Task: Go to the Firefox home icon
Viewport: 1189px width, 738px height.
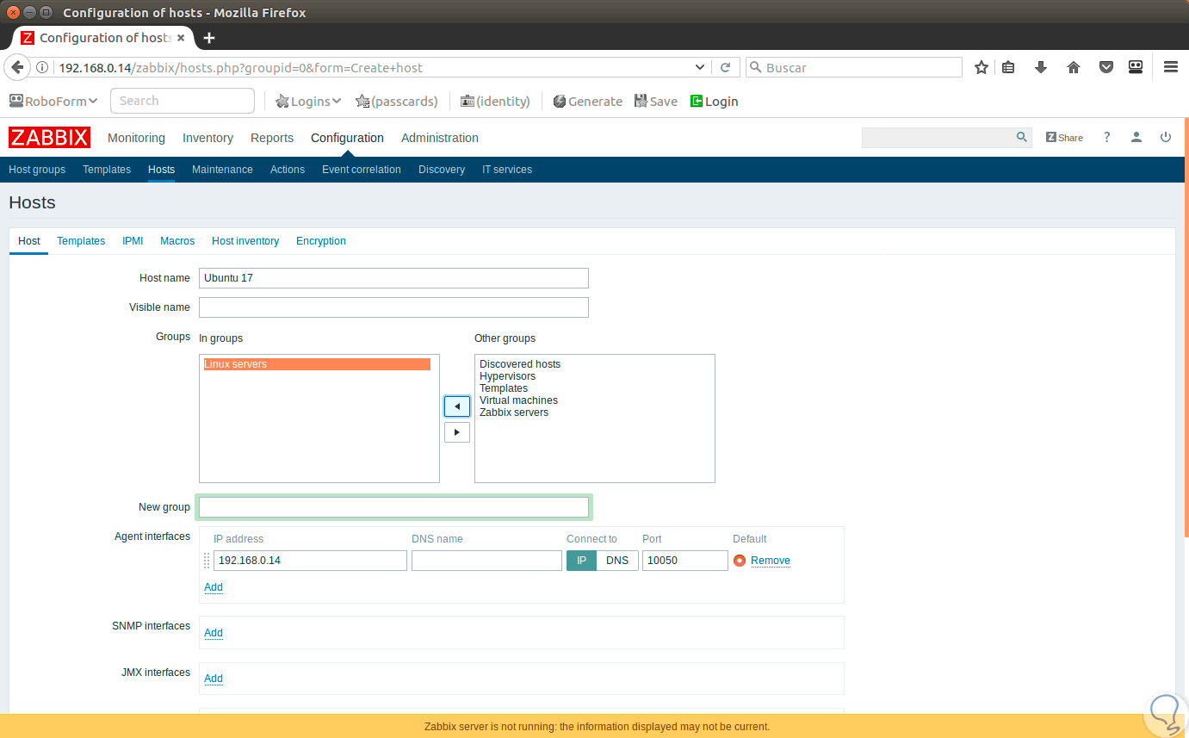Action: click(x=1074, y=67)
